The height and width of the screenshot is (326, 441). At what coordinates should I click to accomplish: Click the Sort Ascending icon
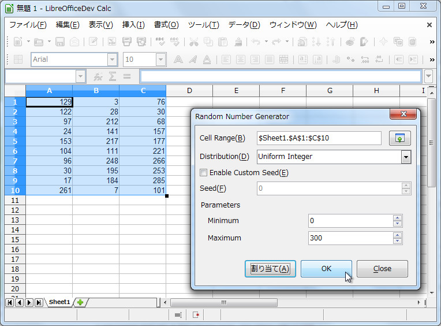(317, 42)
